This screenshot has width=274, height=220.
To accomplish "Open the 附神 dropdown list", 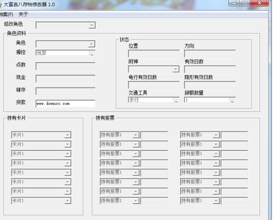I will pos(176,69).
